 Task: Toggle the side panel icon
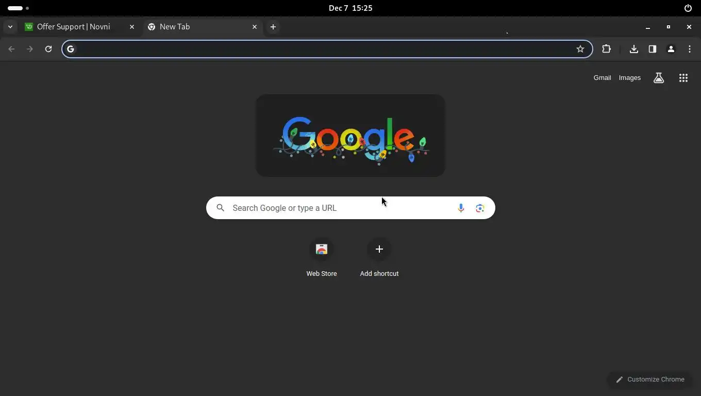(x=653, y=49)
